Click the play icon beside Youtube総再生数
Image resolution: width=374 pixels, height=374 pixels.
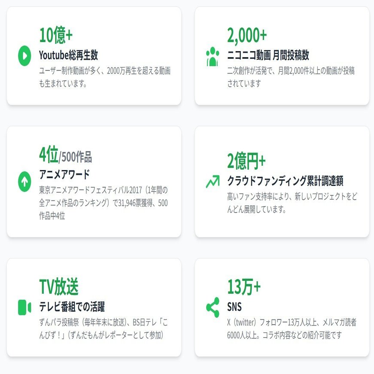pos(24,56)
